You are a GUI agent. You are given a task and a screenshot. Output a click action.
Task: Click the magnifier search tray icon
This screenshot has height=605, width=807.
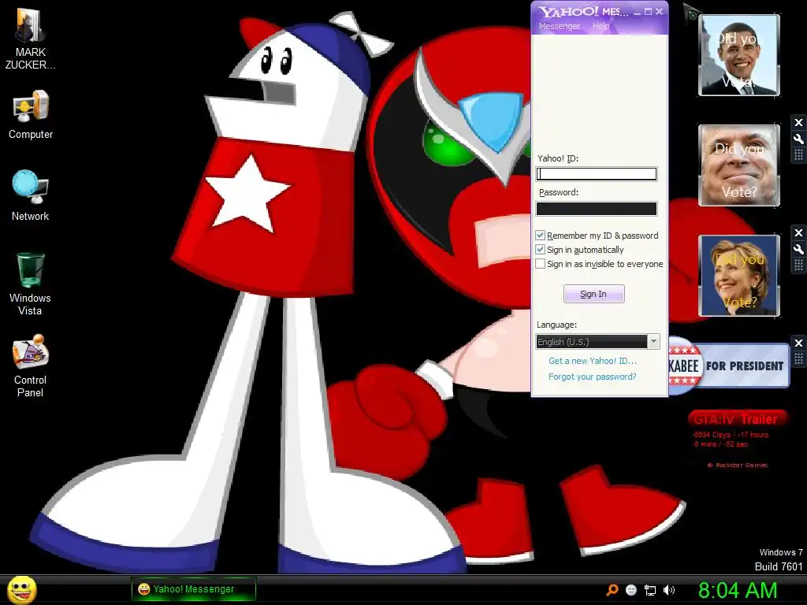(612, 590)
